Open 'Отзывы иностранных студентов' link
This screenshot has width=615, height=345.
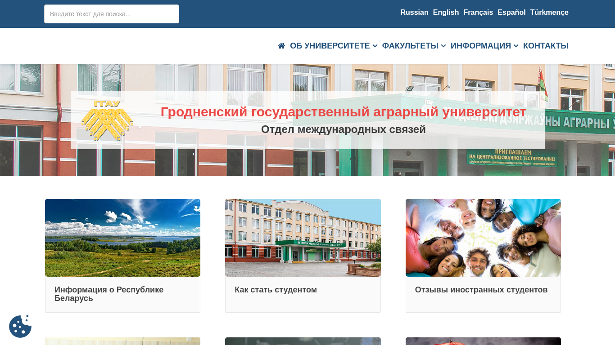click(481, 290)
